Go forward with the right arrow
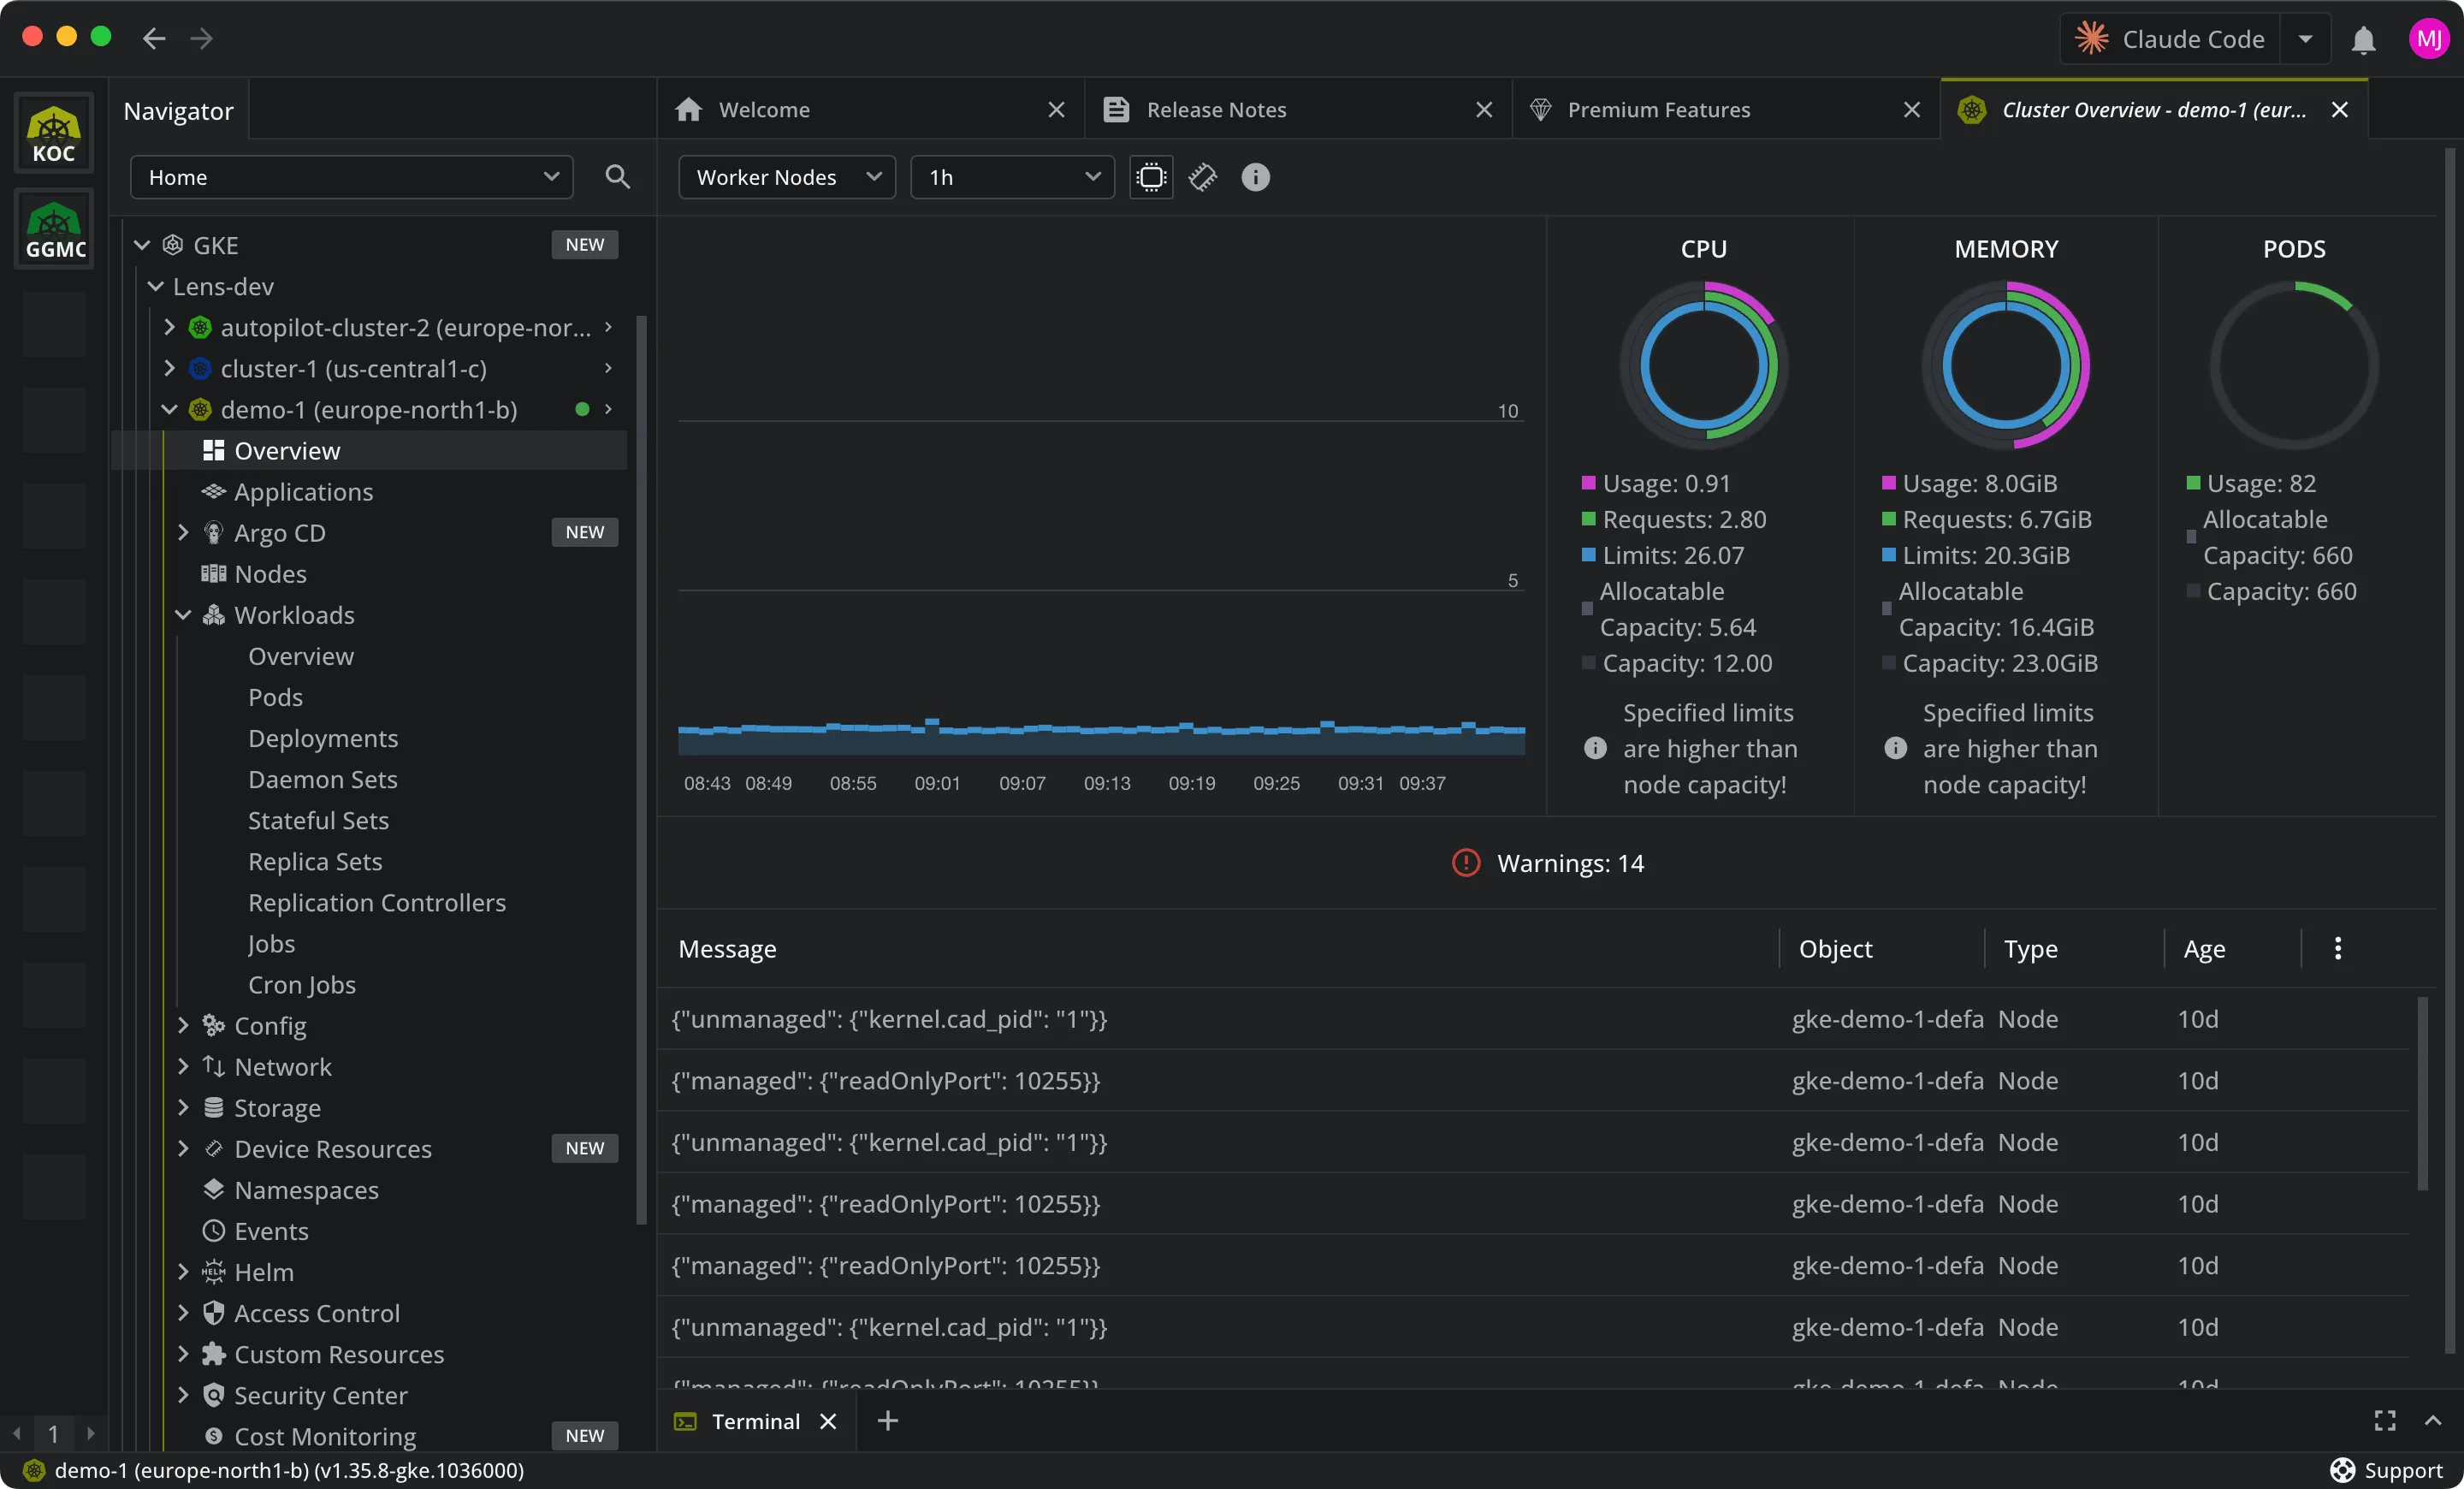 [x=202, y=38]
